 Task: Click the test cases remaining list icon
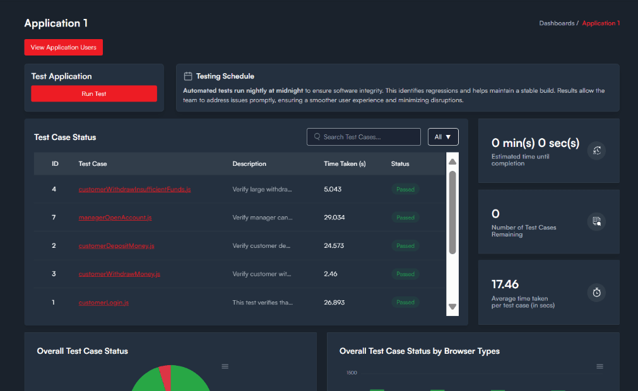(x=596, y=221)
